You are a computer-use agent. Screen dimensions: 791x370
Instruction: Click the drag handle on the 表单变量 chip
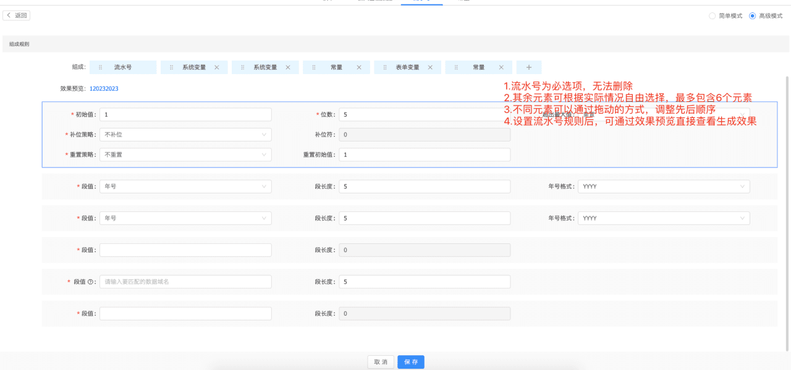point(385,67)
